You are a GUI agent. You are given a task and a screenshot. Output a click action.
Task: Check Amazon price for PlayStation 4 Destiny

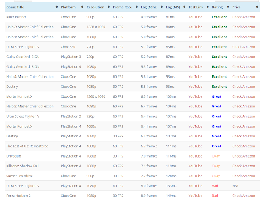(244, 136)
